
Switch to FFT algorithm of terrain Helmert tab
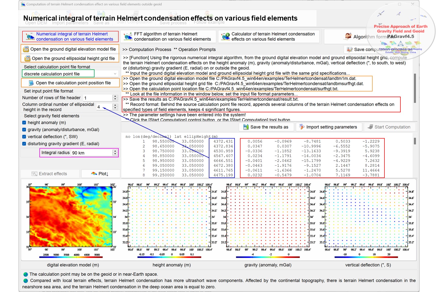(168, 37)
